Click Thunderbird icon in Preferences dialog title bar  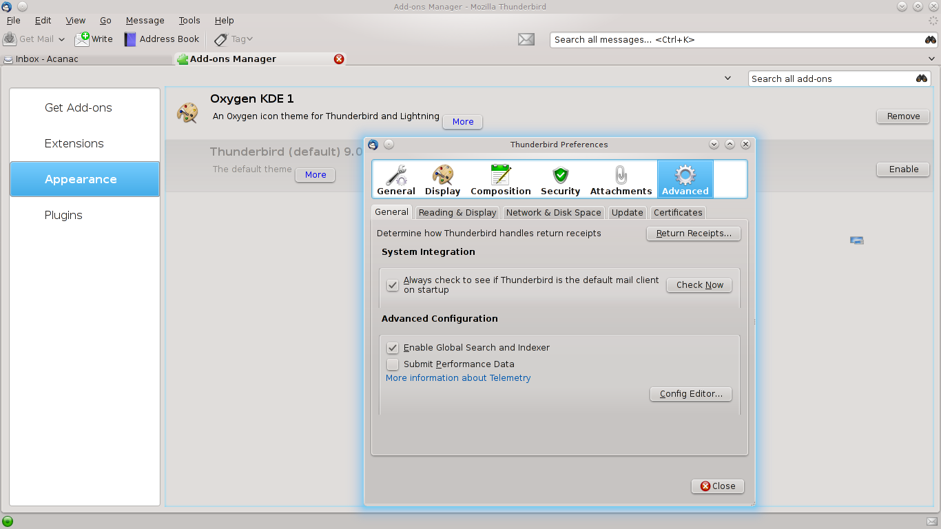[373, 145]
